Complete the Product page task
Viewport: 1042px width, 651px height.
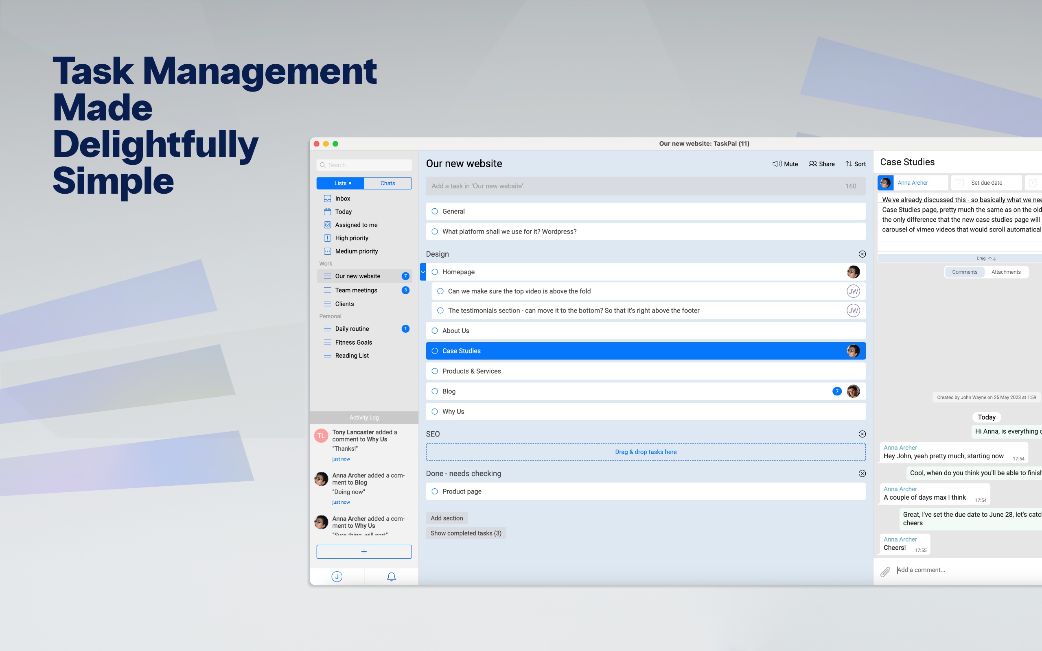click(434, 491)
